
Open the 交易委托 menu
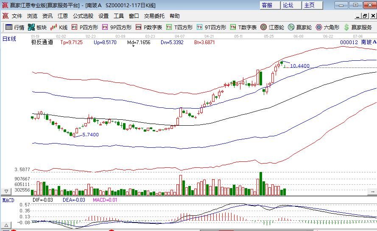point(154,16)
